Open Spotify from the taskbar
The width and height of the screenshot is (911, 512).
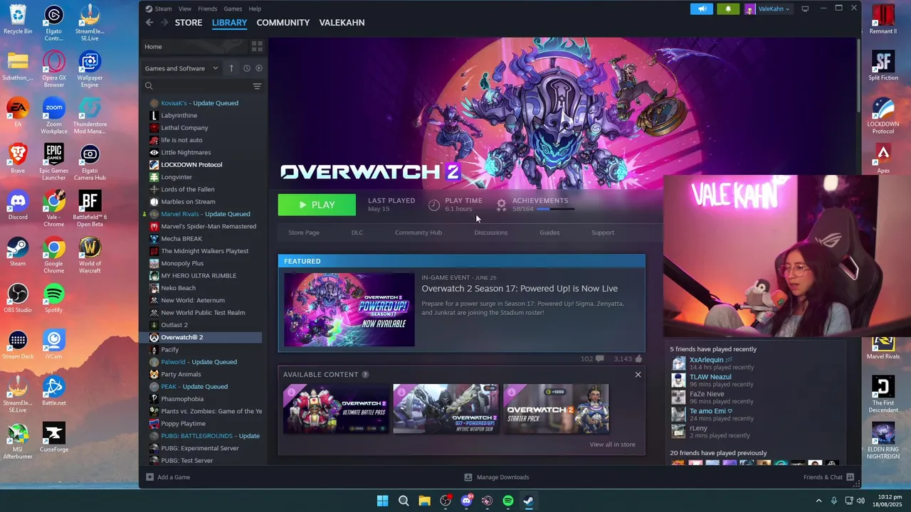click(x=507, y=501)
